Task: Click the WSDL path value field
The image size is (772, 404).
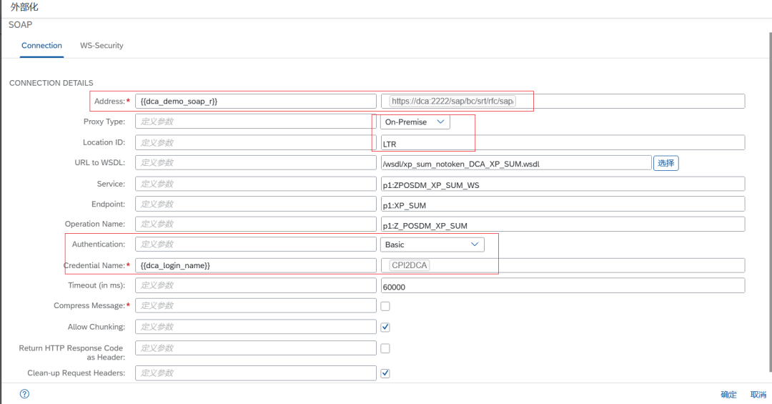Action: click(x=516, y=163)
